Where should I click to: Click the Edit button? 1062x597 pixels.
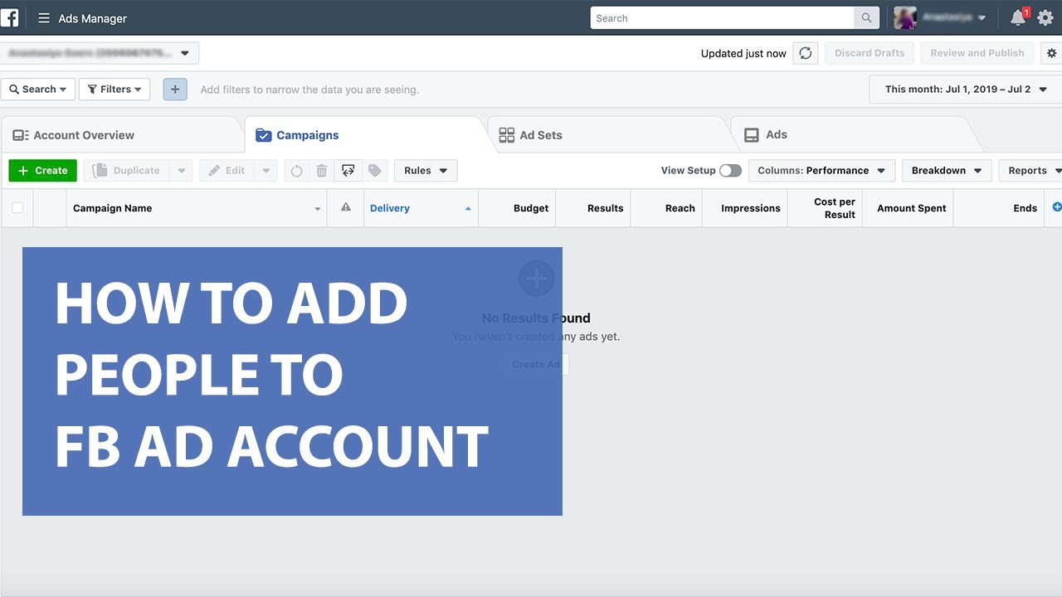(x=227, y=171)
